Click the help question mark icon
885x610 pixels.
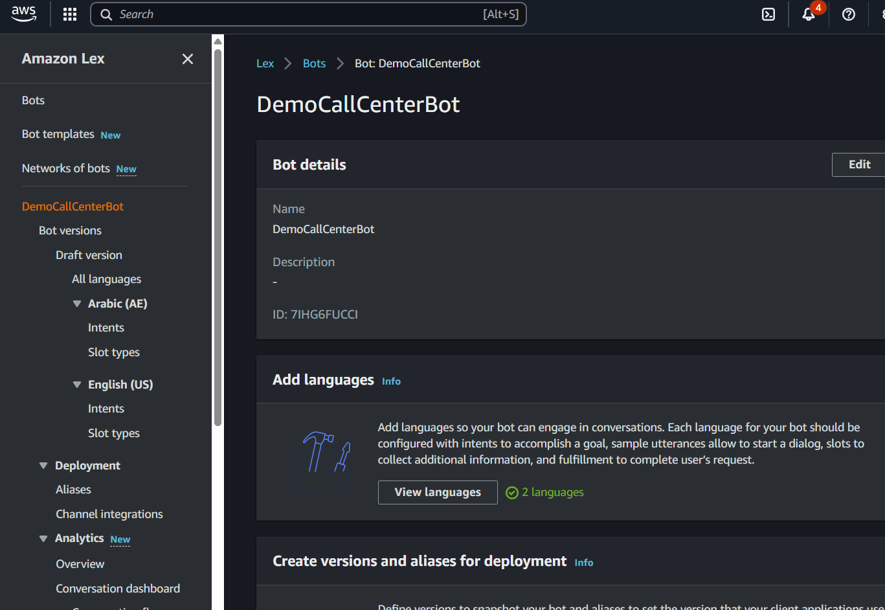click(x=848, y=14)
